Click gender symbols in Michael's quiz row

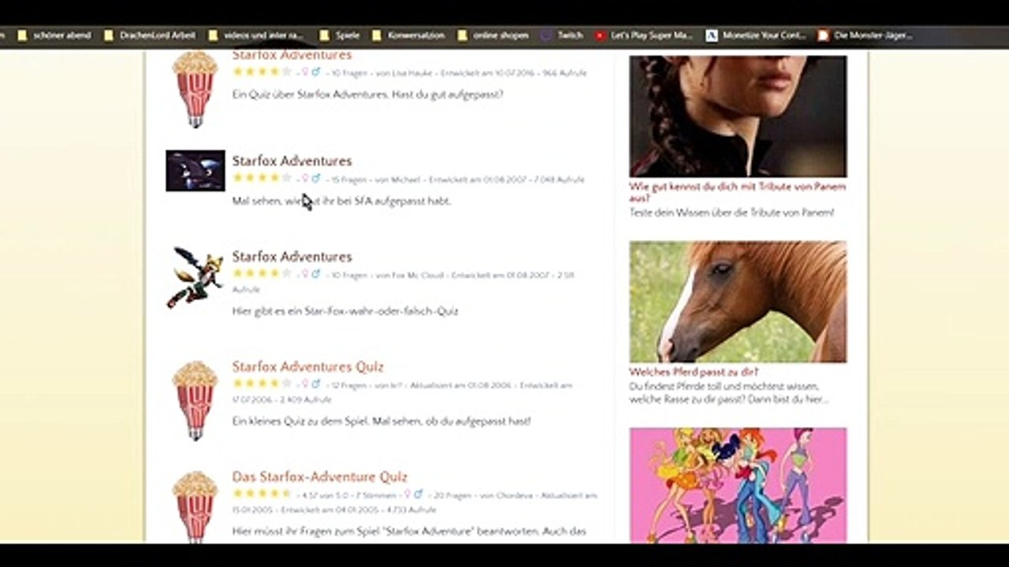311,180
